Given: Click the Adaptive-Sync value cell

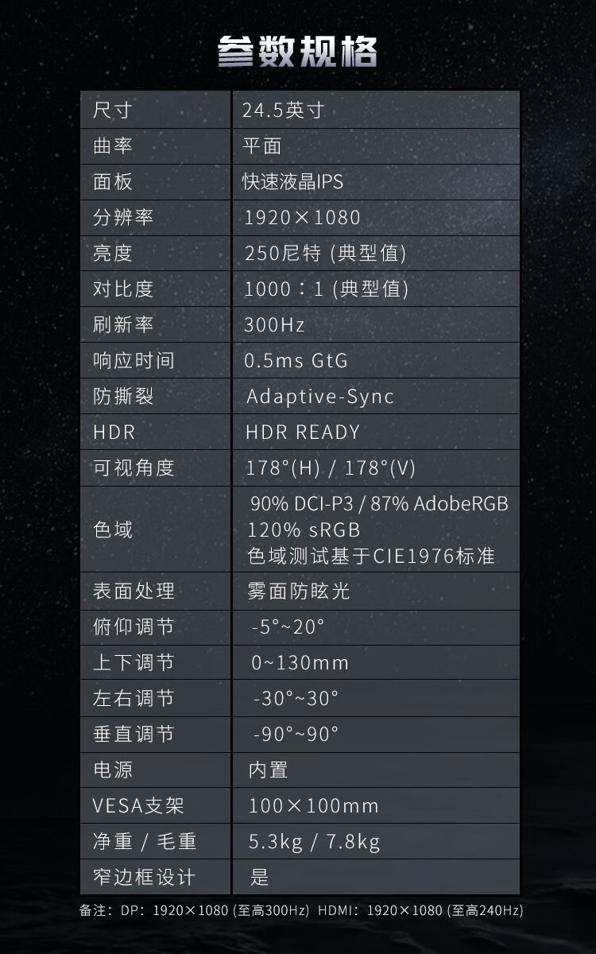Looking at the screenshot, I should point(320,396).
